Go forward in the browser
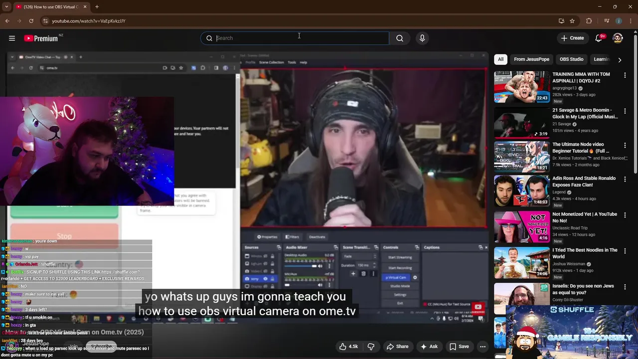The height and width of the screenshot is (359, 638). (x=19, y=21)
